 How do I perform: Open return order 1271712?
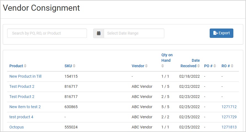[x=229, y=107]
